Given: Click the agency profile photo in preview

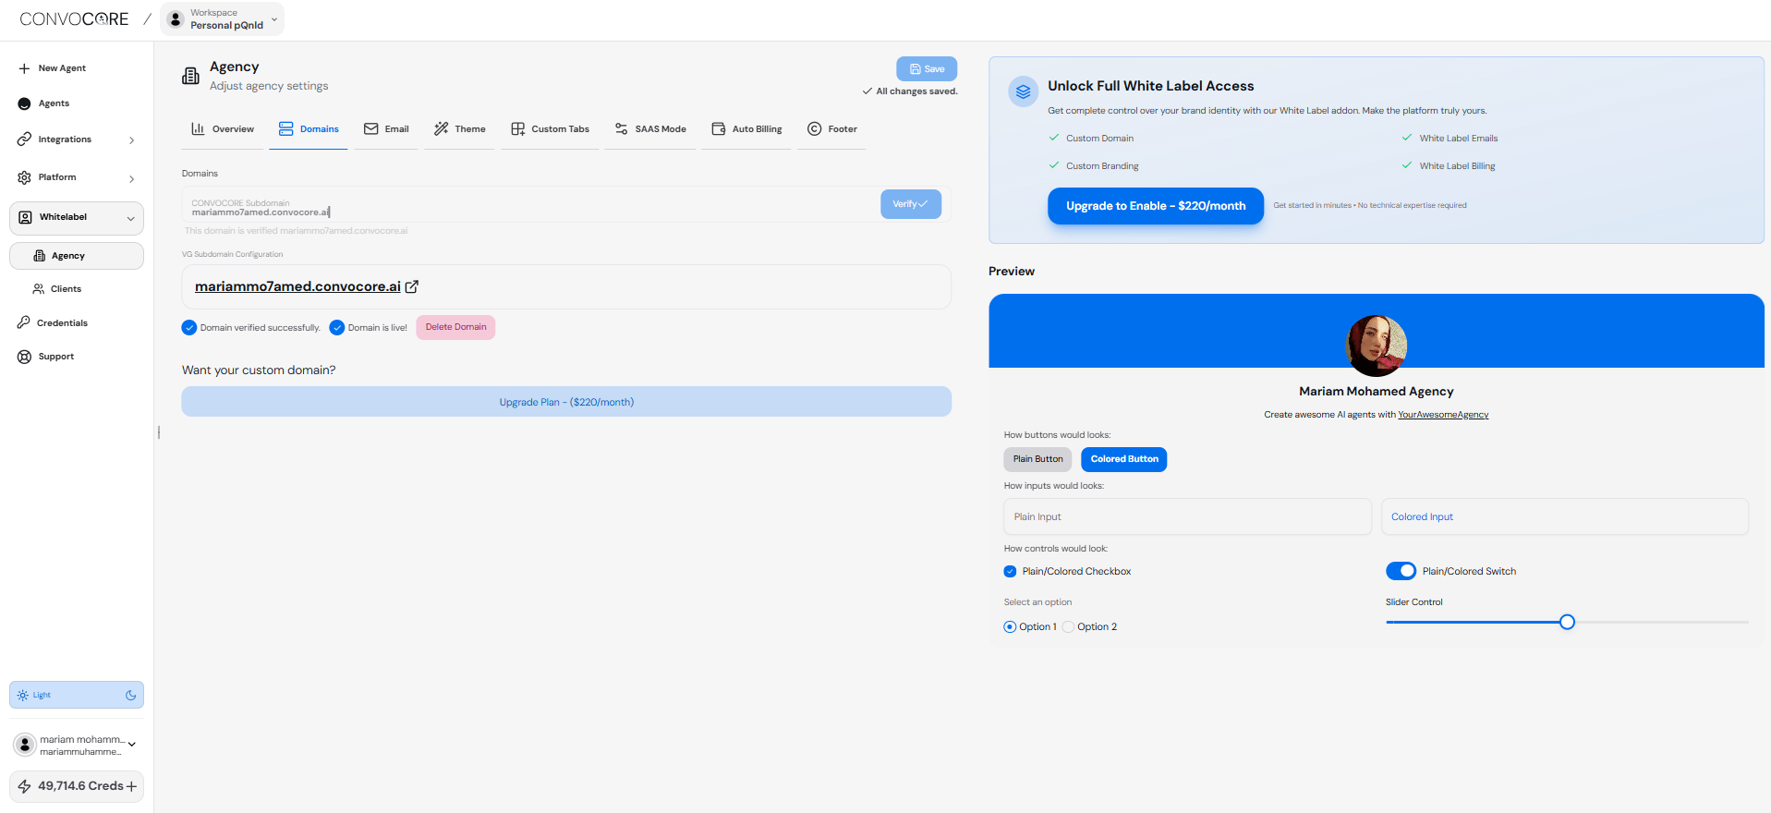Looking at the screenshot, I should coord(1377,346).
